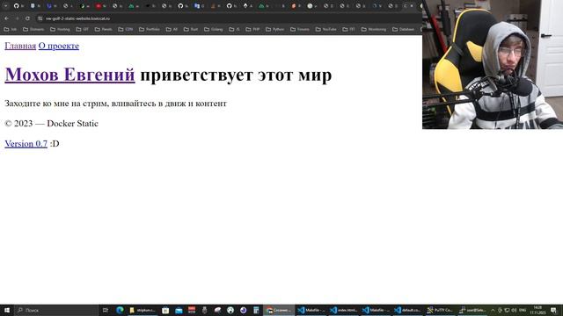Image resolution: width=563 pixels, height=316 pixels.
Task: Click the active Chrome taskbar button
Action: 279,310
